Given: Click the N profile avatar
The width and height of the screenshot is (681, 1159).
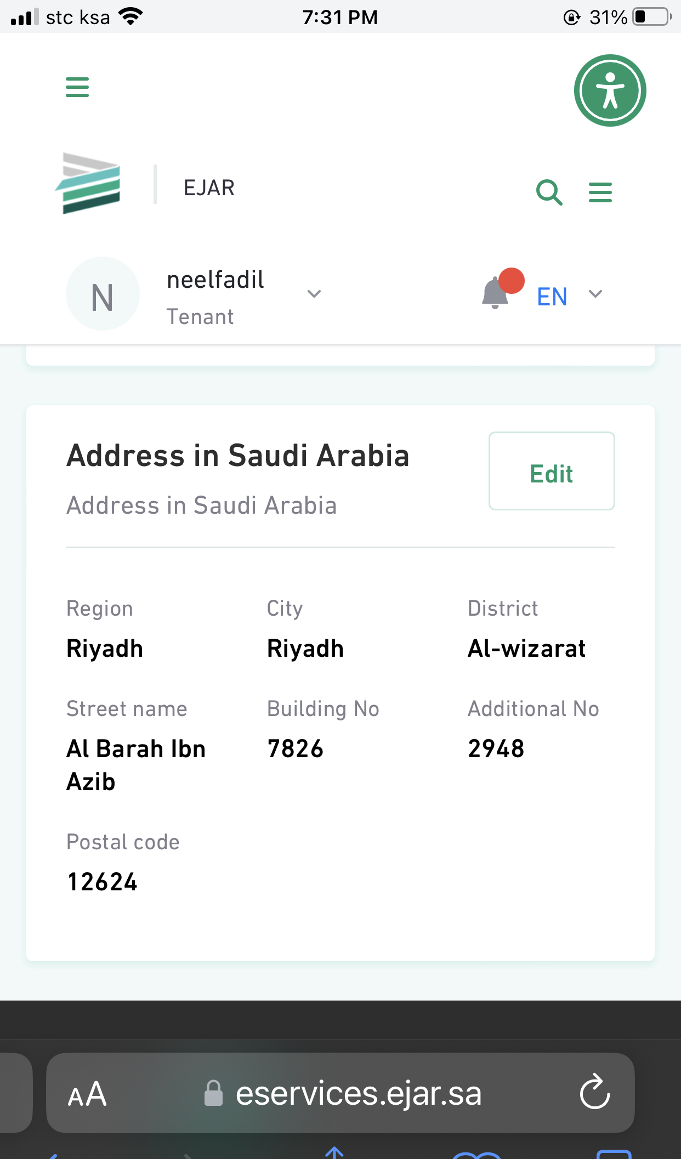Looking at the screenshot, I should pos(103,294).
